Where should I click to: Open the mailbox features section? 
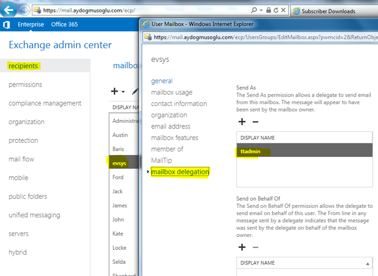coord(175,138)
